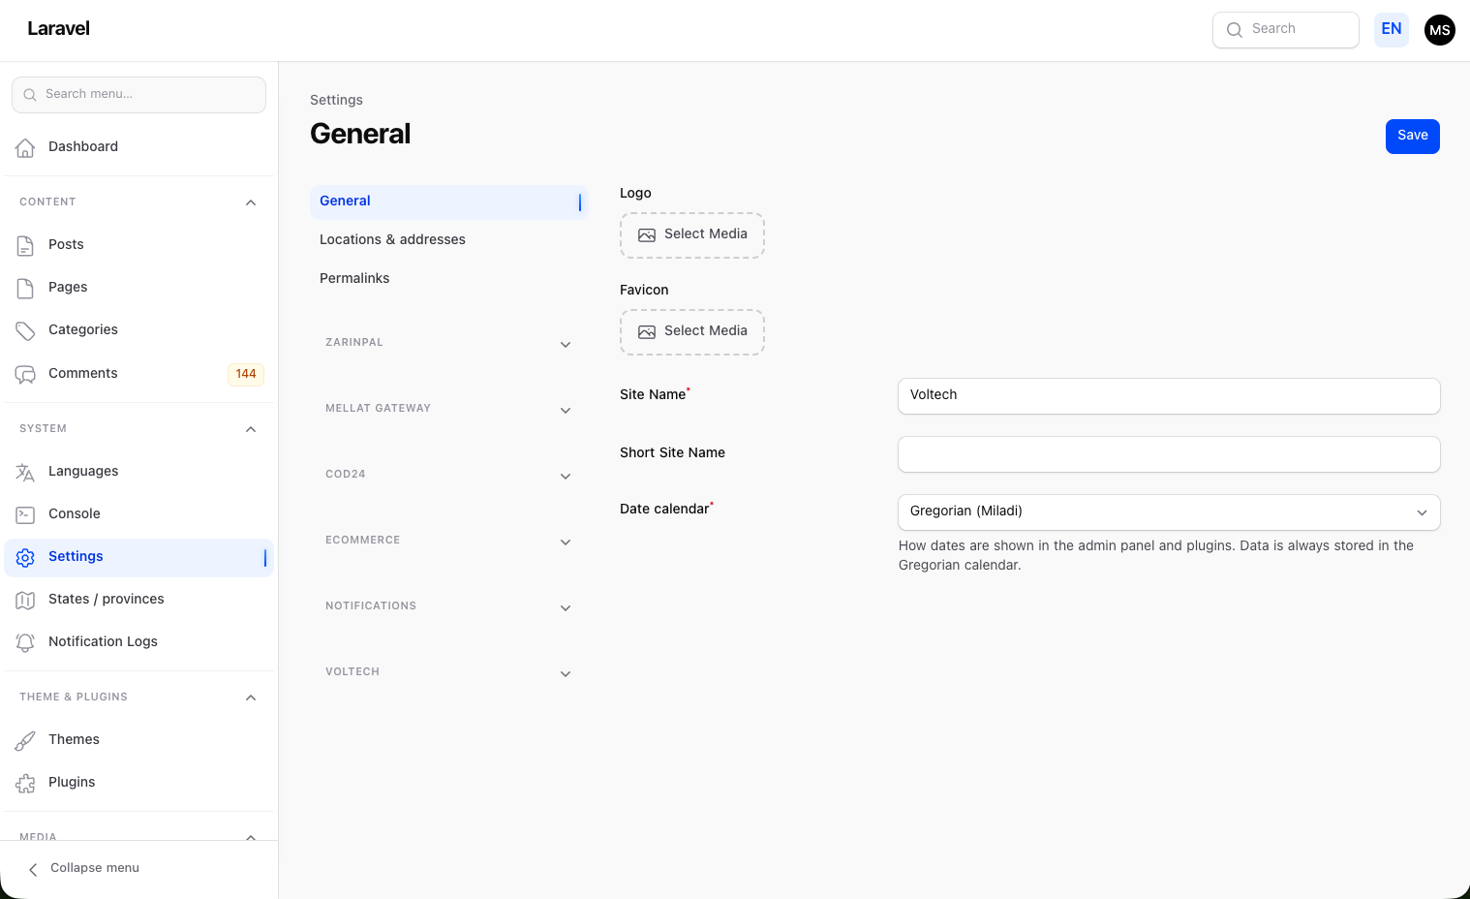
Task: Open Locations & addresses settings
Action: [448, 240]
